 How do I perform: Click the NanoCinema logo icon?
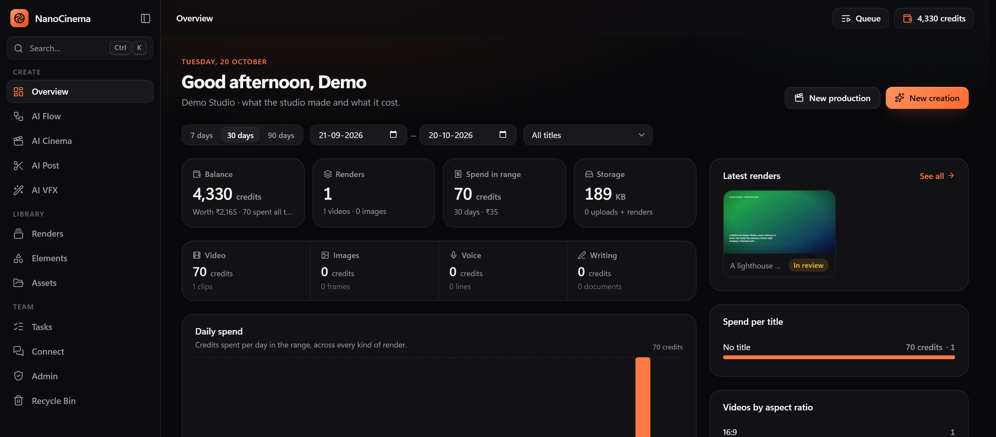(19, 18)
